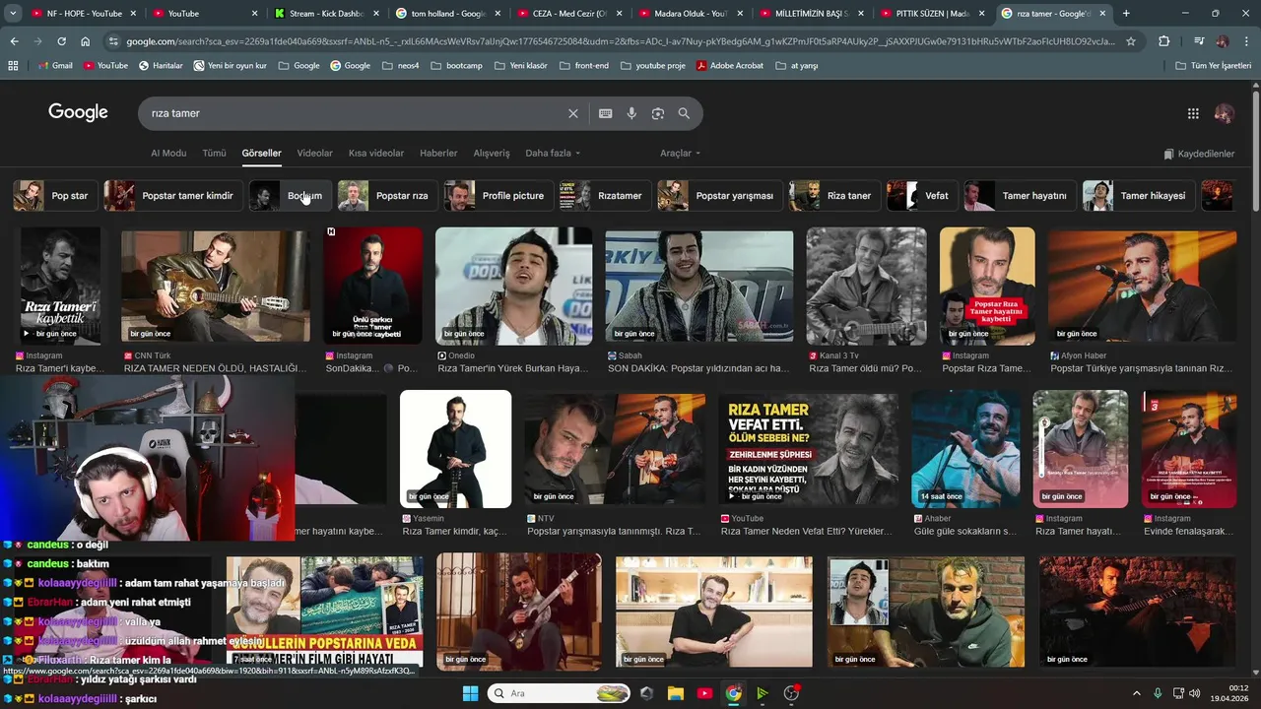Open the browser home page icon
The image size is (1261, 709).
coord(86,41)
